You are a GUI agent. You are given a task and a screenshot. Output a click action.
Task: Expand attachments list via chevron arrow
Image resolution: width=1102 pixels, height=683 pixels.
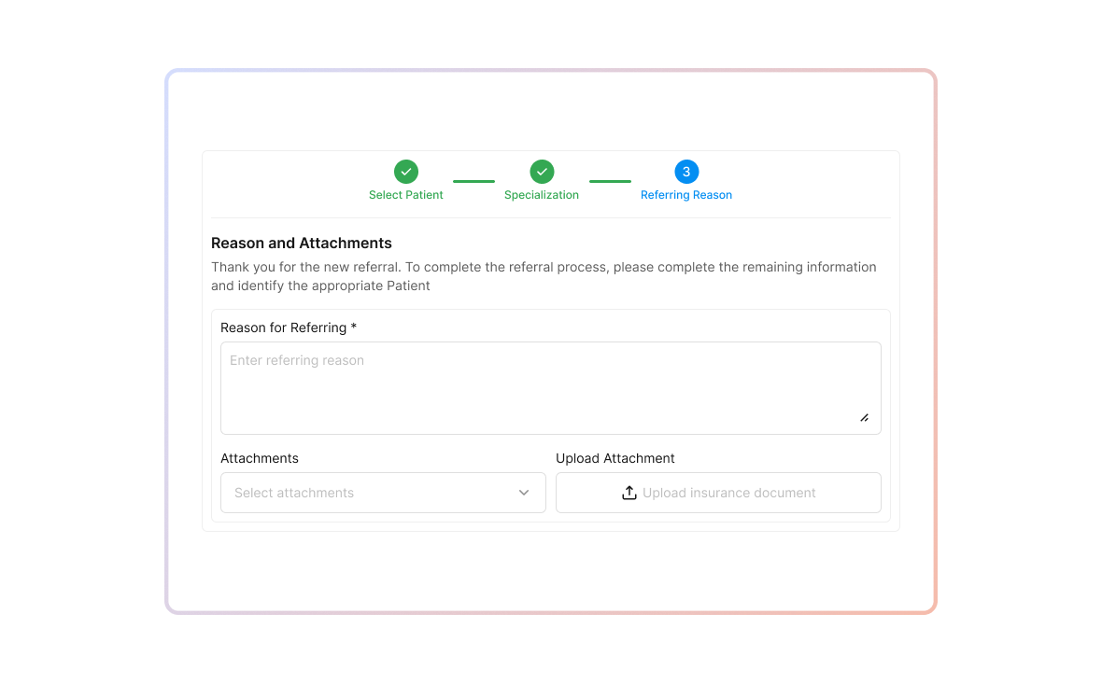click(524, 493)
